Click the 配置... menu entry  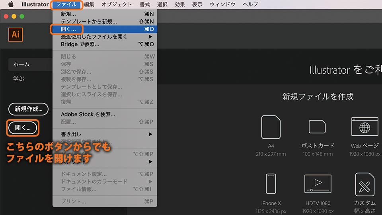[x=105, y=122]
